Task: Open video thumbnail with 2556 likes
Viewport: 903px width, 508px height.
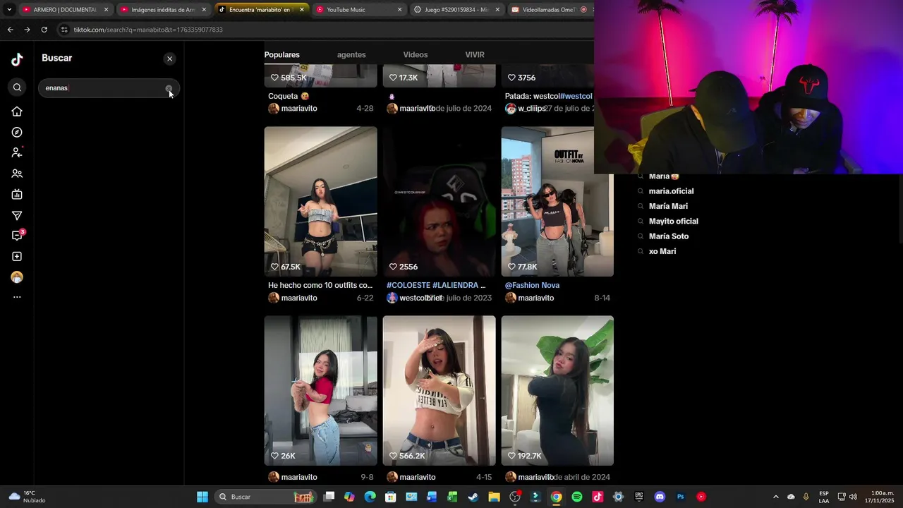Action: (440, 202)
